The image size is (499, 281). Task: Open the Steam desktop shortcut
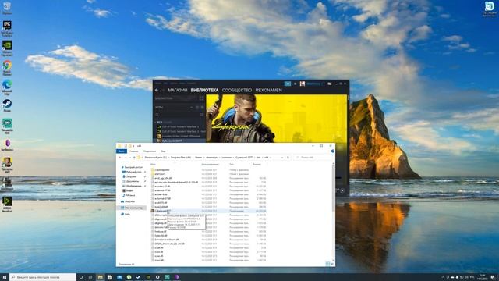tap(7, 105)
